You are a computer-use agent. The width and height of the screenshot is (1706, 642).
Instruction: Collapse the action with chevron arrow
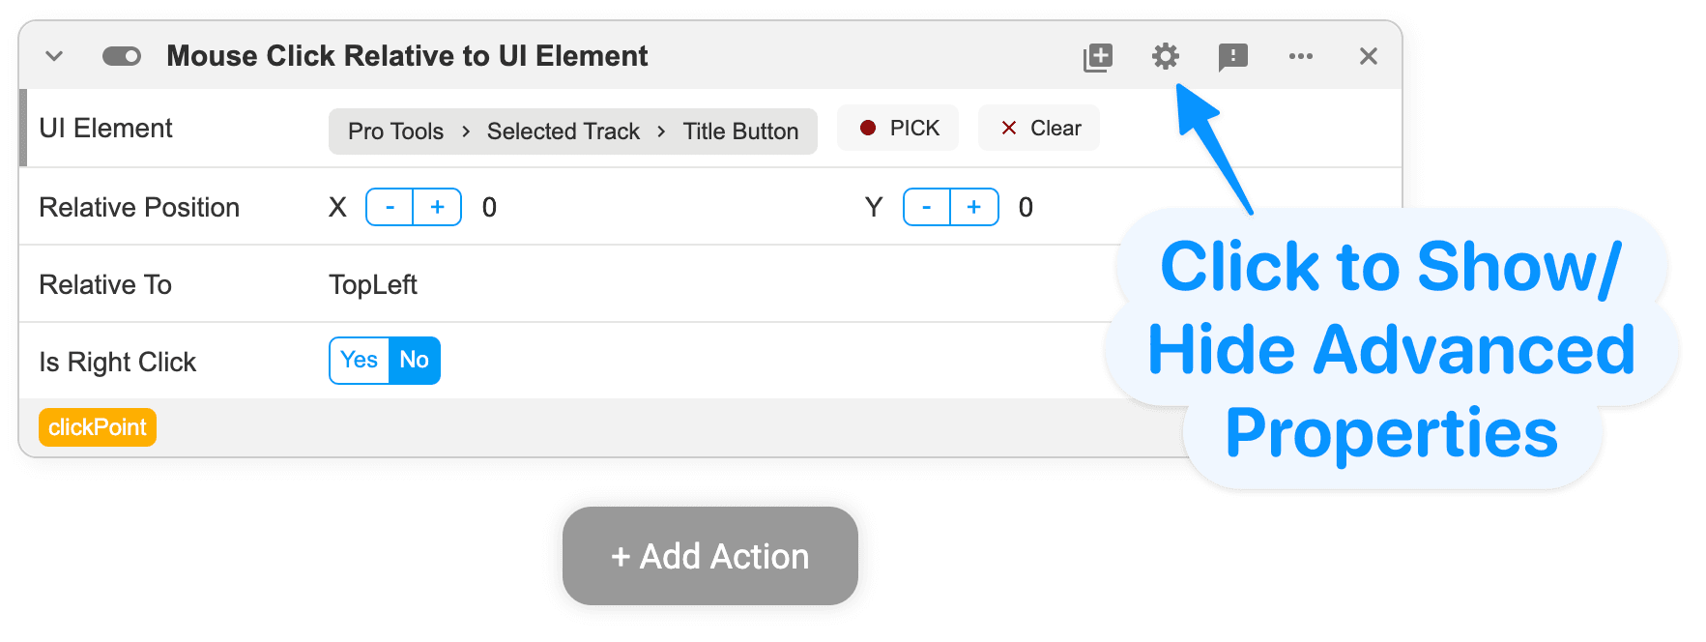pyautogui.click(x=54, y=56)
